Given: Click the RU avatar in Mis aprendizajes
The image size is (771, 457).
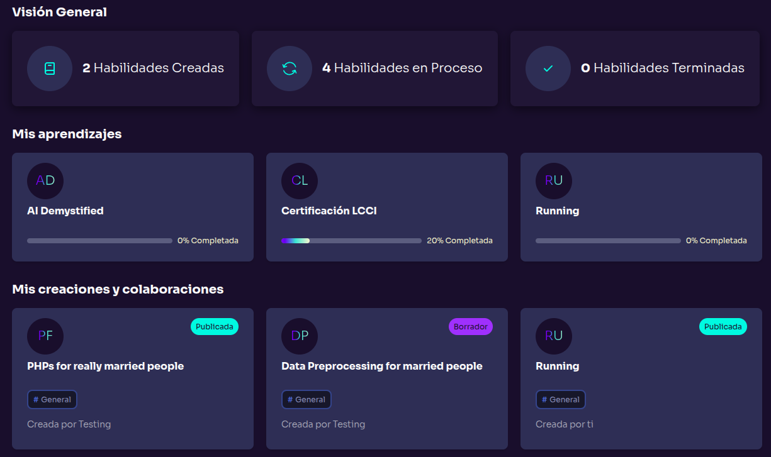Looking at the screenshot, I should click(554, 181).
